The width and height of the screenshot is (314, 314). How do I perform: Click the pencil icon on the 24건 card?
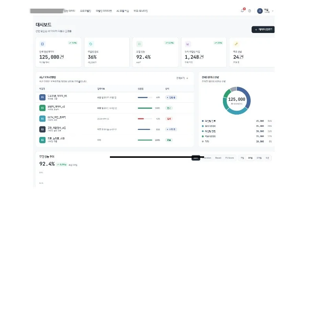tap(236, 44)
